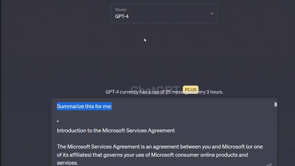
Task: Click the highlighted "Summarize this for me:" text
Action: point(84,107)
